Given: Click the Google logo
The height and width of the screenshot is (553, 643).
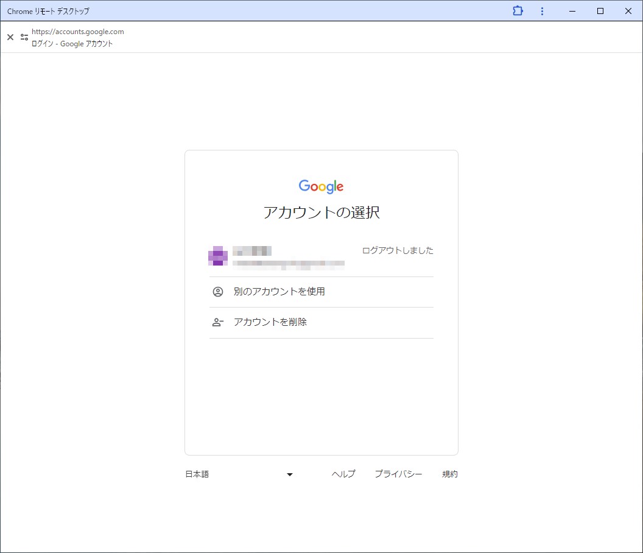Looking at the screenshot, I should pyautogui.click(x=321, y=186).
